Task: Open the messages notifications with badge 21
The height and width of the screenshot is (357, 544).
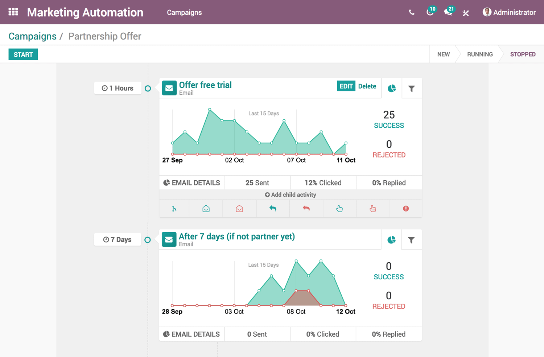Action: pos(448,12)
